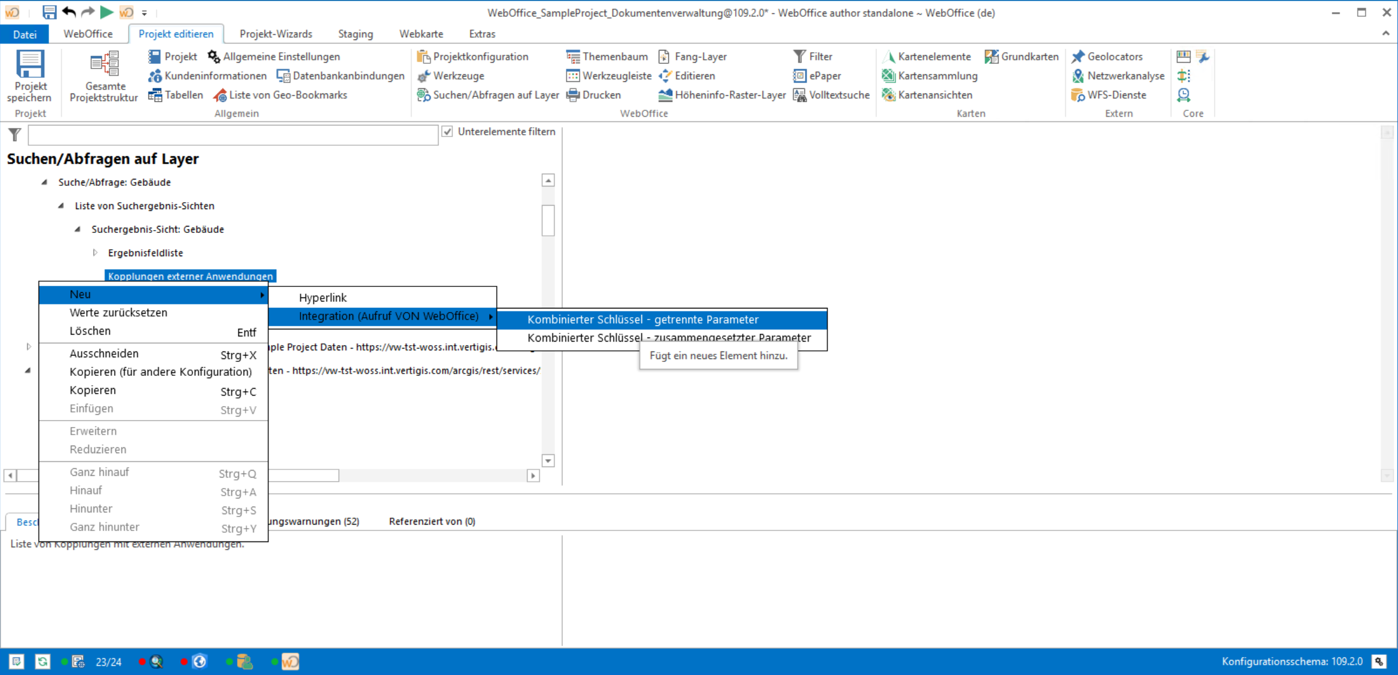
Task: Click Projekt speichern
Action: point(30,76)
